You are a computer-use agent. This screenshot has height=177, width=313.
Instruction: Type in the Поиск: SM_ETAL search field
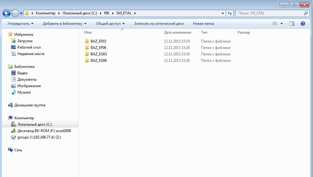click(270, 13)
